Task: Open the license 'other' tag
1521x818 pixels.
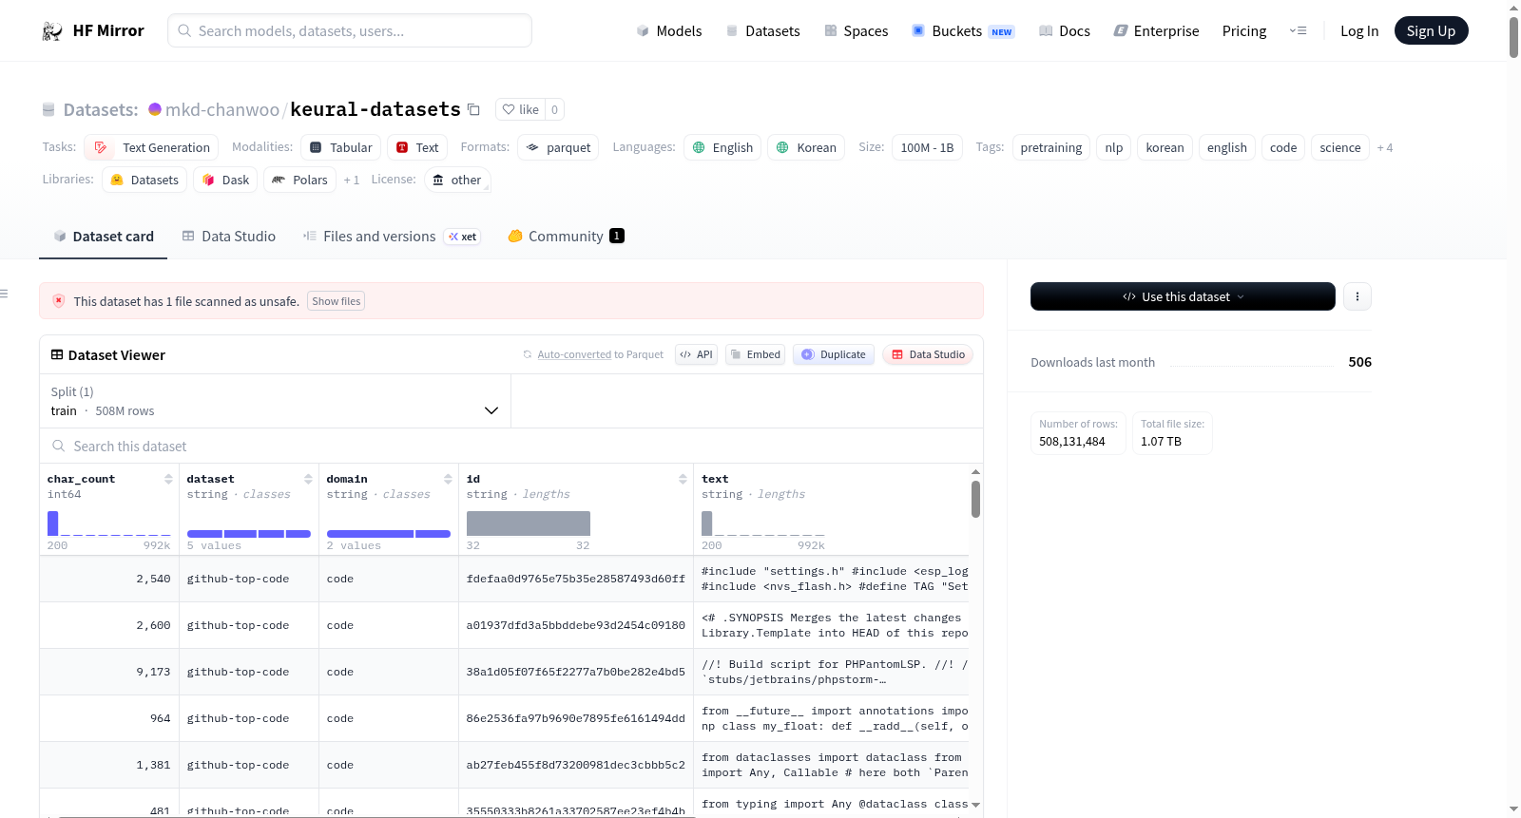Action: pos(457,180)
